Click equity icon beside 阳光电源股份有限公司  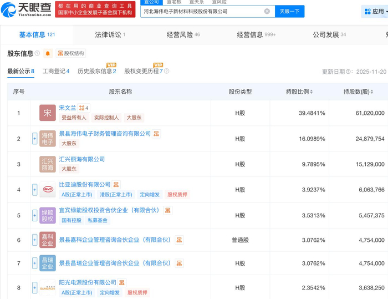[122, 283]
